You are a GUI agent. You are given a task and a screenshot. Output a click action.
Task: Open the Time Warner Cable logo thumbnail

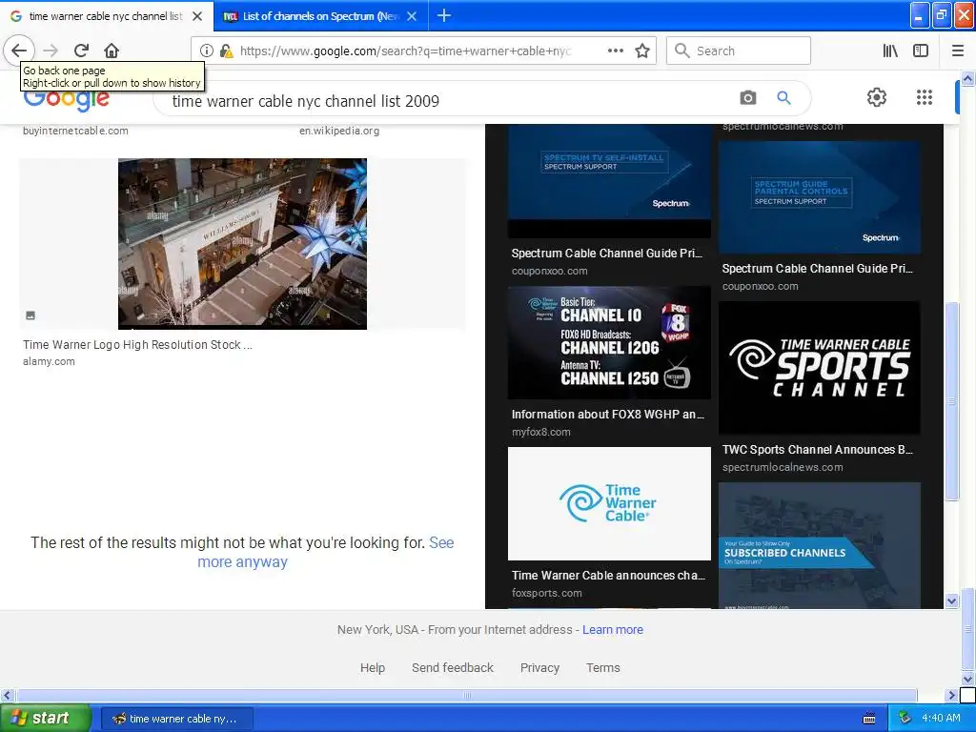click(609, 503)
